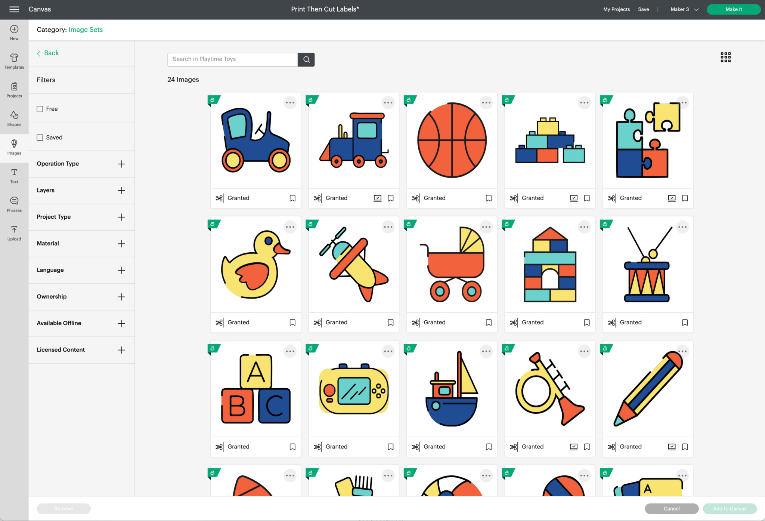The image size is (765, 521).
Task: Enable the Free filter checkbox
Action: [40, 109]
